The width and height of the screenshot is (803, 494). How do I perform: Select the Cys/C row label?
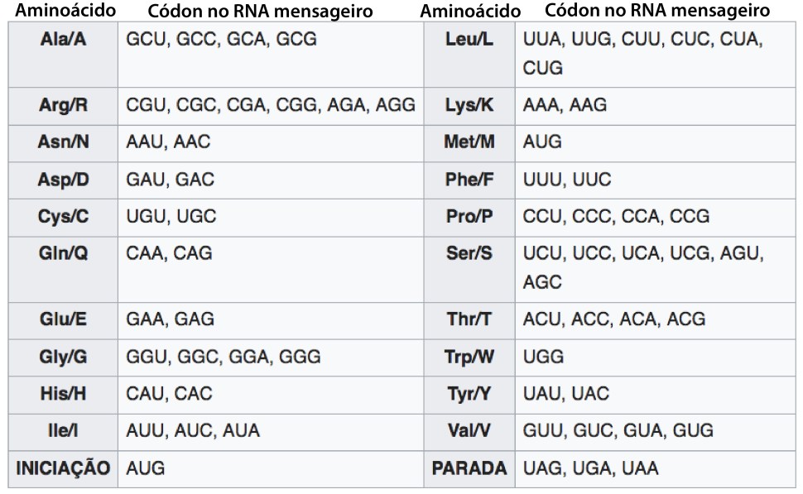(x=63, y=216)
